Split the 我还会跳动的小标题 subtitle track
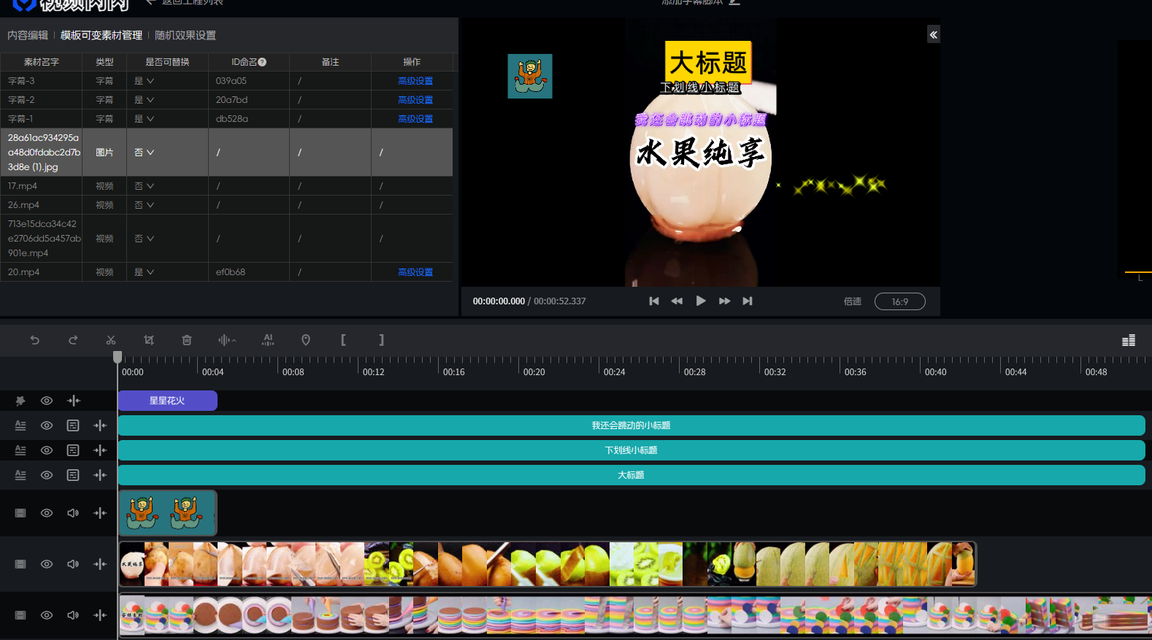The width and height of the screenshot is (1152, 640). coord(100,425)
